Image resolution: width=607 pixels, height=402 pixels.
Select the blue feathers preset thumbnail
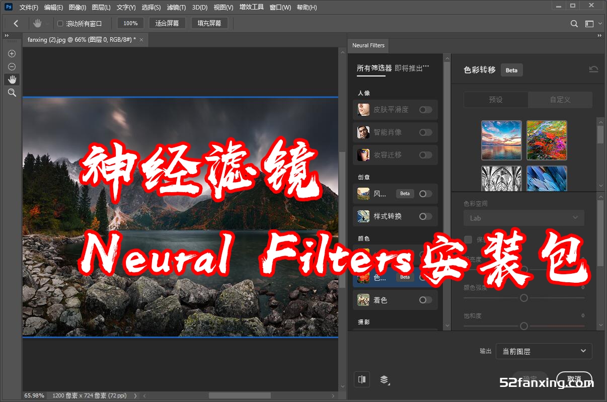(547, 179)
